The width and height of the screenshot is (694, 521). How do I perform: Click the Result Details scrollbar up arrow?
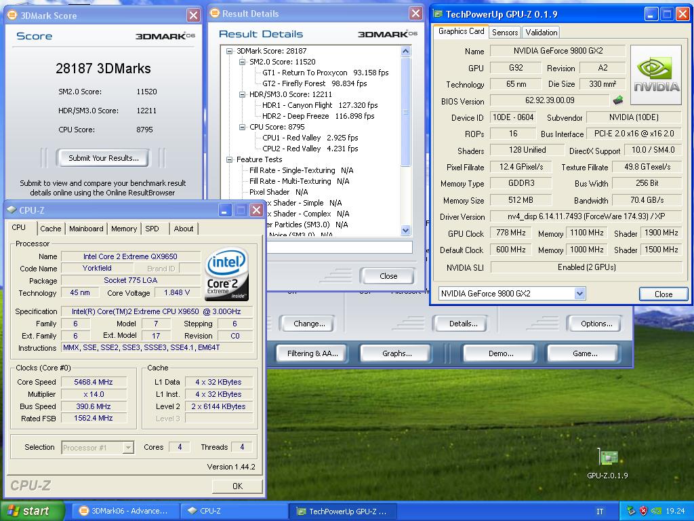tap(405, 52)
